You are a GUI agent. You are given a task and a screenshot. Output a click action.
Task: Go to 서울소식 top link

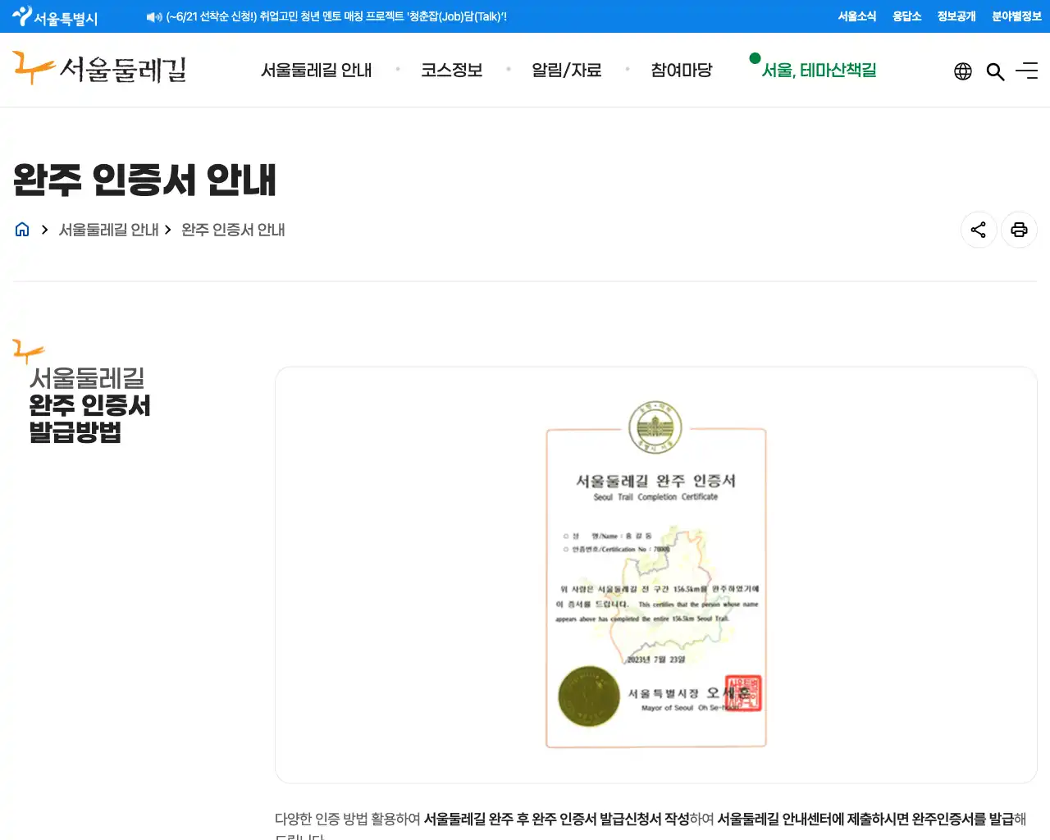857,16
